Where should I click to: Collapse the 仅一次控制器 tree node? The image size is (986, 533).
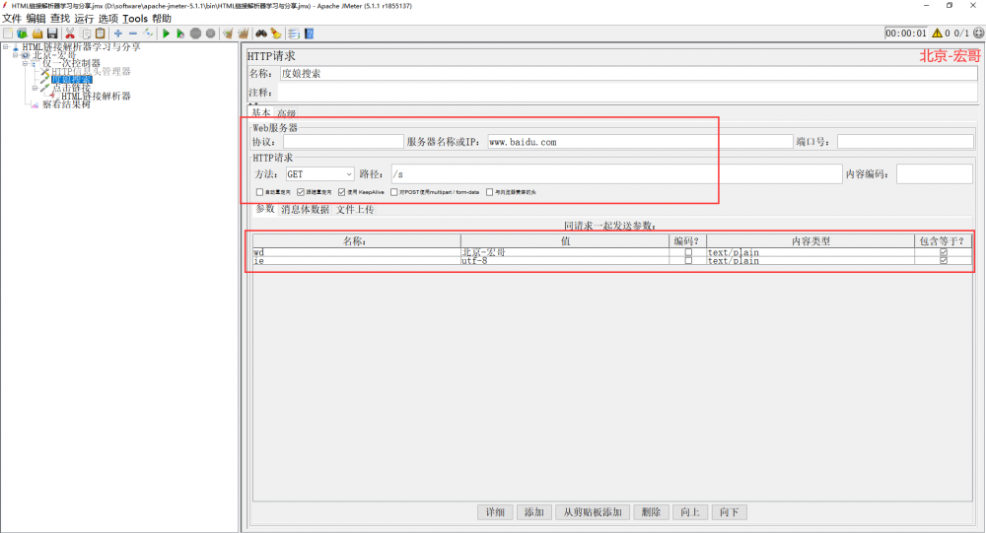pyautogui.click(x=26, y=63)
